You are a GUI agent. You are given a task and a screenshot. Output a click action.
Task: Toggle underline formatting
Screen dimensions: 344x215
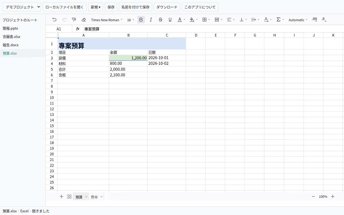[x=170, y=20]
